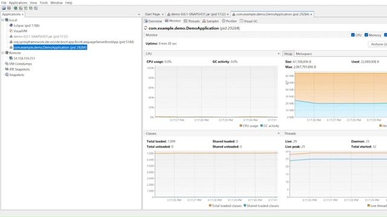Click the CPU usage legend swatch
The height and width of the screenshot is (217, 387).
click(241, 126)
